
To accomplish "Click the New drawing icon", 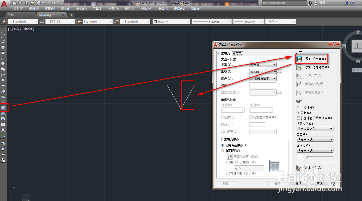I will click(x=15, y=3).
